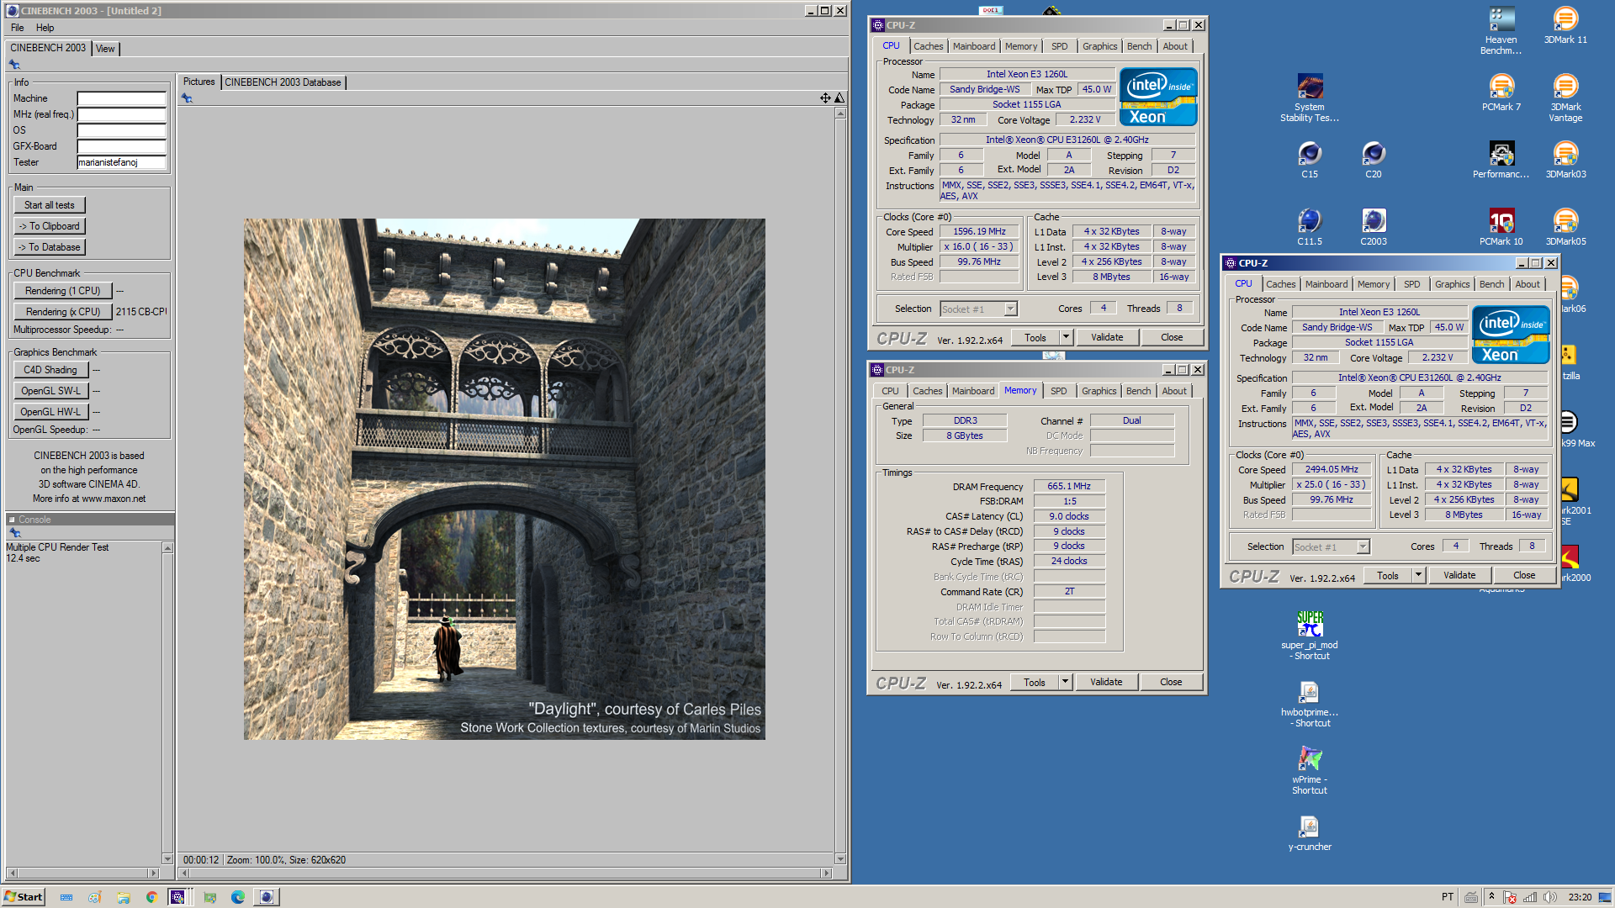
Task: Switch to the View tab in CINEBENCH
Action: [x=105, y=49]
